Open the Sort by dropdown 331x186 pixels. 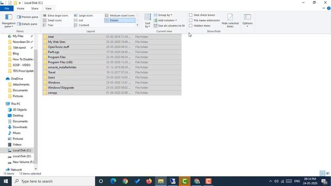(x=147, y=21)
